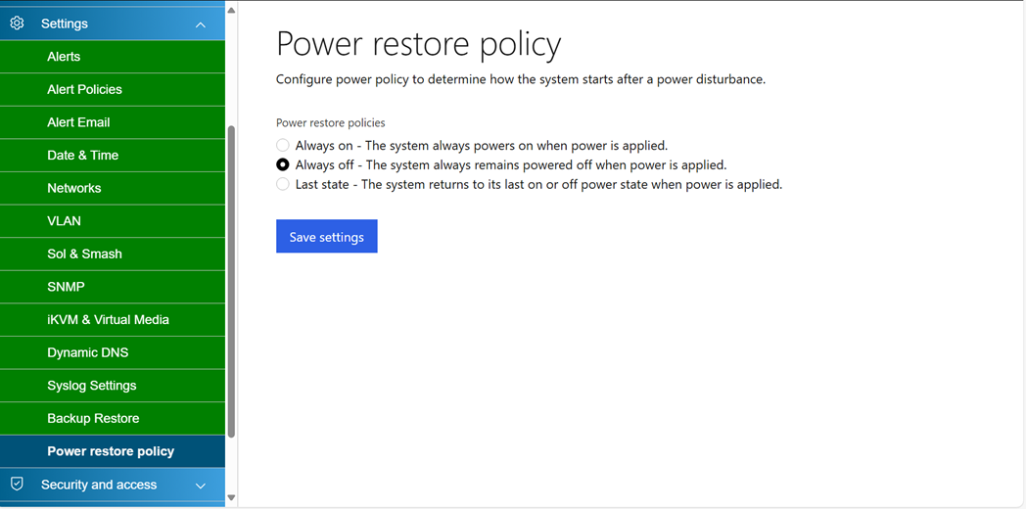Collapse the Settings section chevron

click(201, 24)
